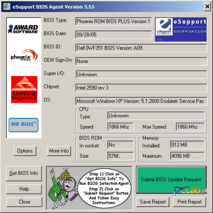Open the Help button
213x213 pixels.
[x=24, y=189]
